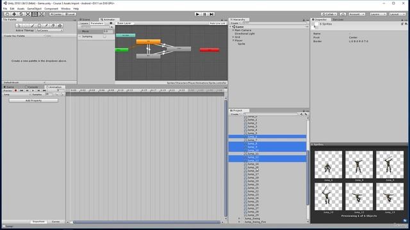Open the Create New Palette dropdown

click(x=24, y=36)
